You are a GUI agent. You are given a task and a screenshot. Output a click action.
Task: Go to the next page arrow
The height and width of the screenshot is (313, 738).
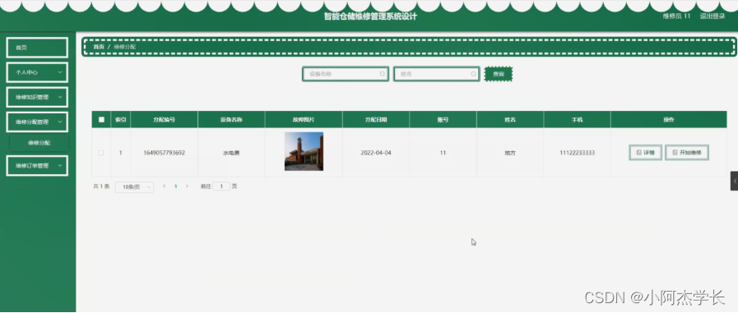(x=187, y=186)
